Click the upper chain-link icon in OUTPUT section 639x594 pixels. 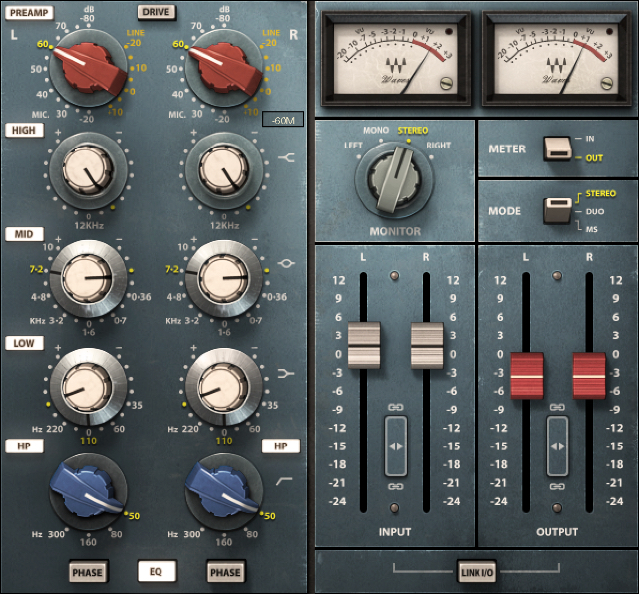557,407
